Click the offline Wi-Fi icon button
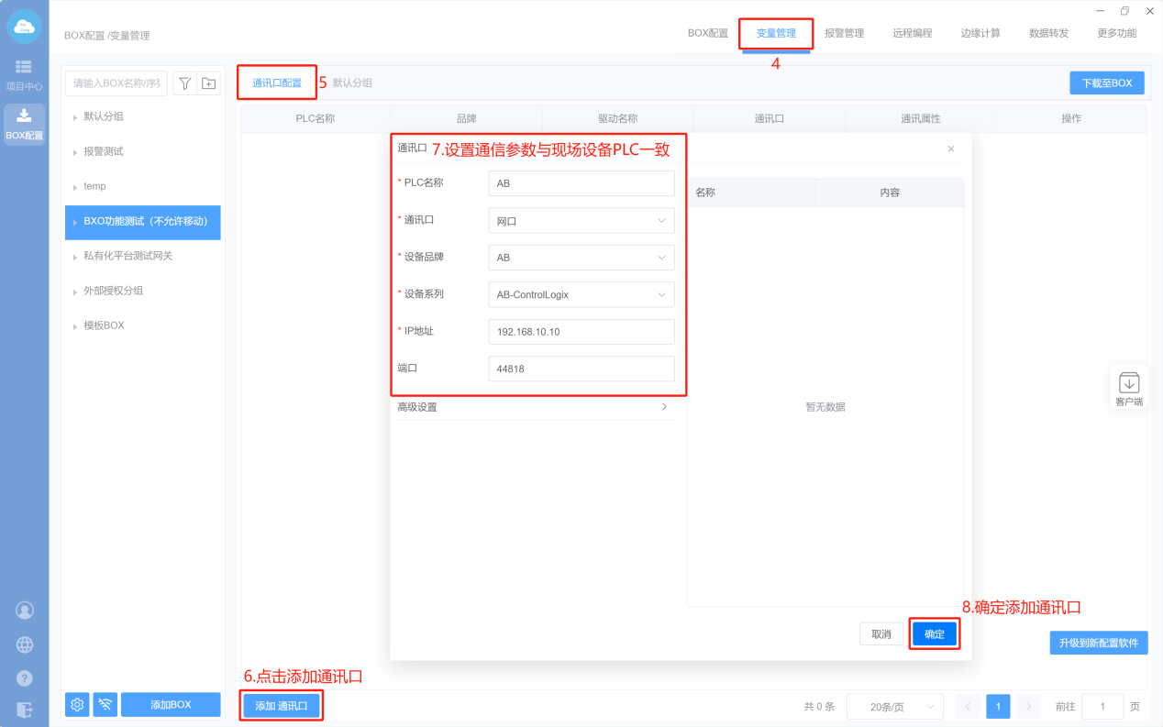The image size is (1163, 727). (x=105, y=704)
